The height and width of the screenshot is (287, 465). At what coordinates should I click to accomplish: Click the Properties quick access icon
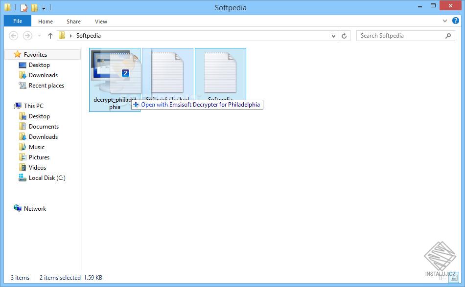tap(23, 8)
